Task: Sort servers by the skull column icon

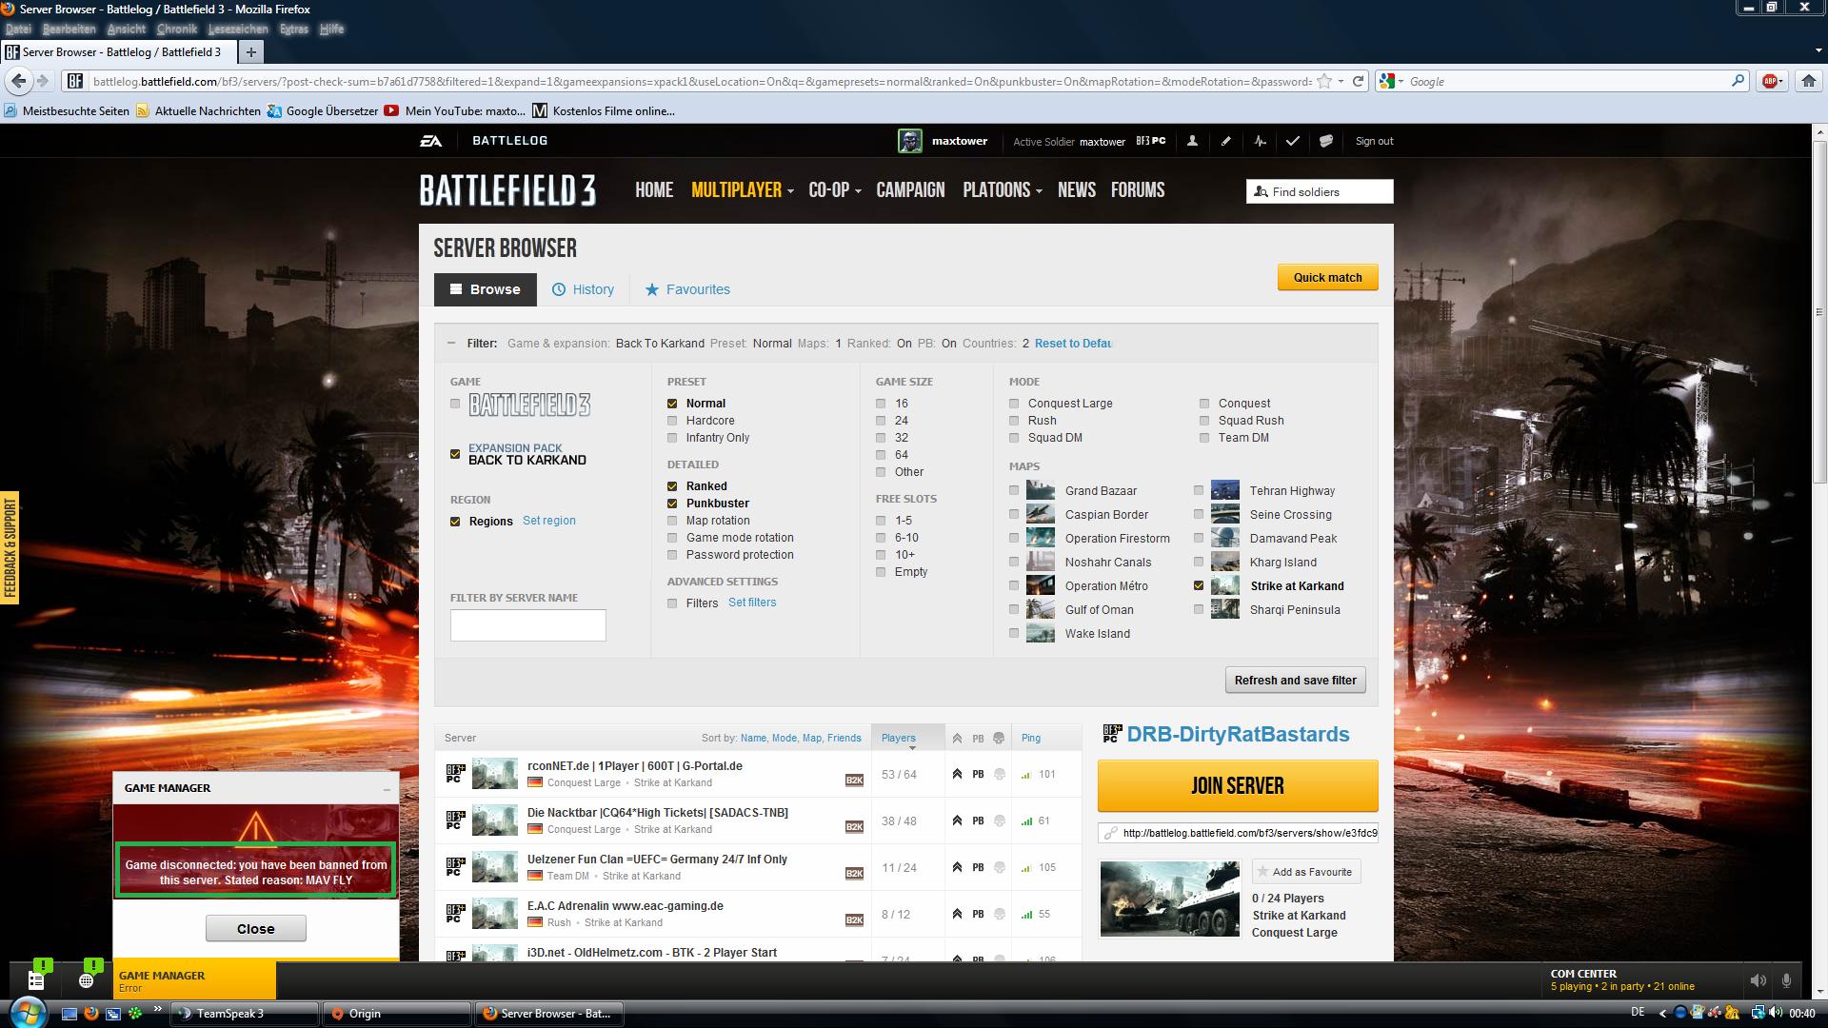Action: pos(999,739)
